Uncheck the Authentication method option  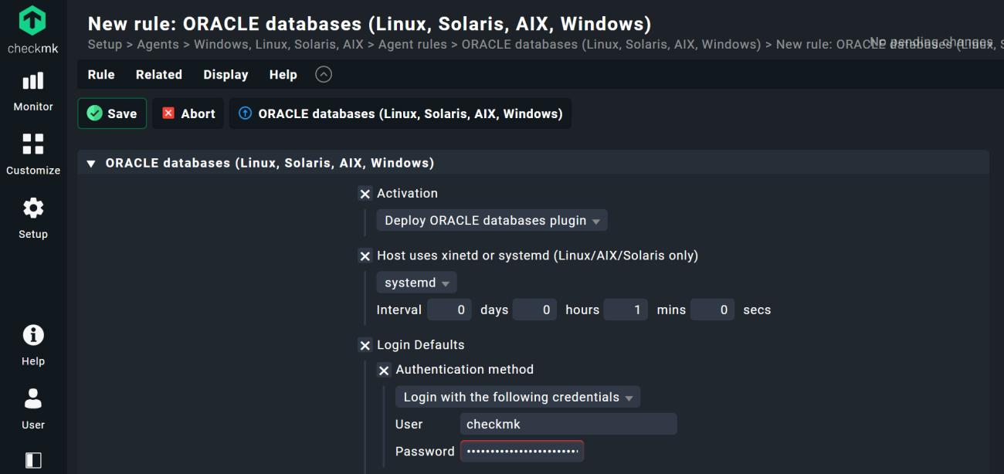point(384,371)
